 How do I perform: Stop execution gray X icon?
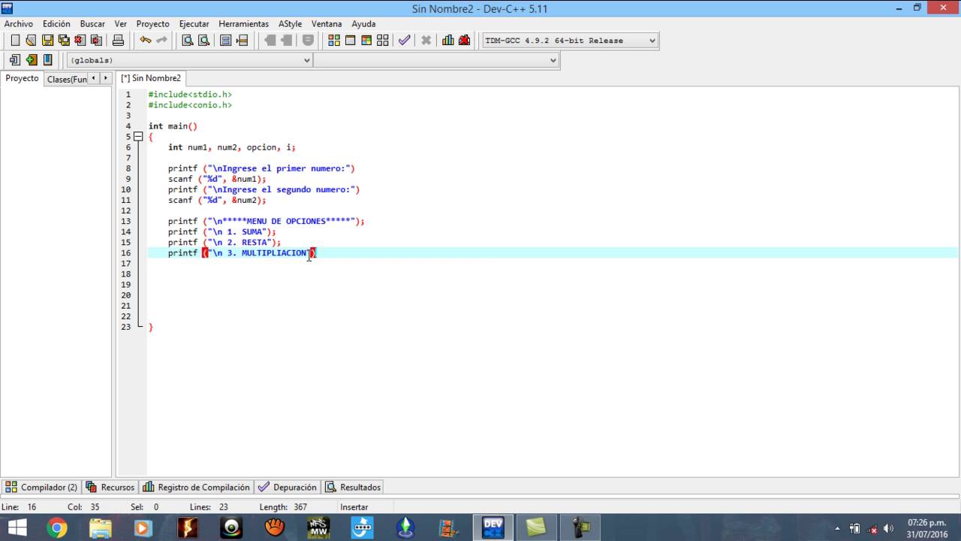[426, 41]
